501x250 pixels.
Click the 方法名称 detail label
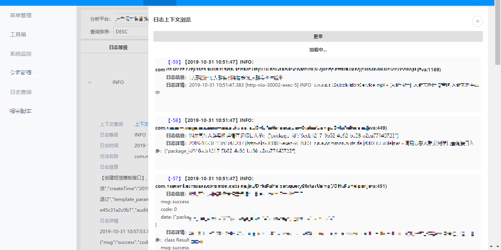[109, 156]
